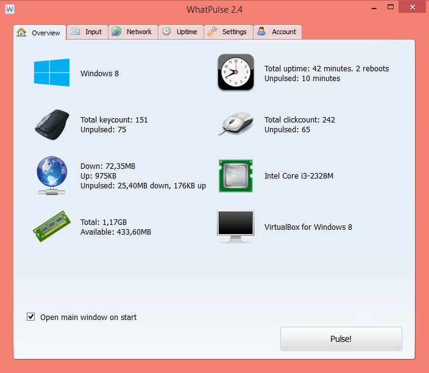Click the processor chip icon
The width and height of the screenshot is (429, 373).
236,176
